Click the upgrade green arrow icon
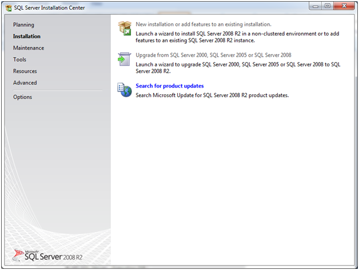 tap(125, 59)
